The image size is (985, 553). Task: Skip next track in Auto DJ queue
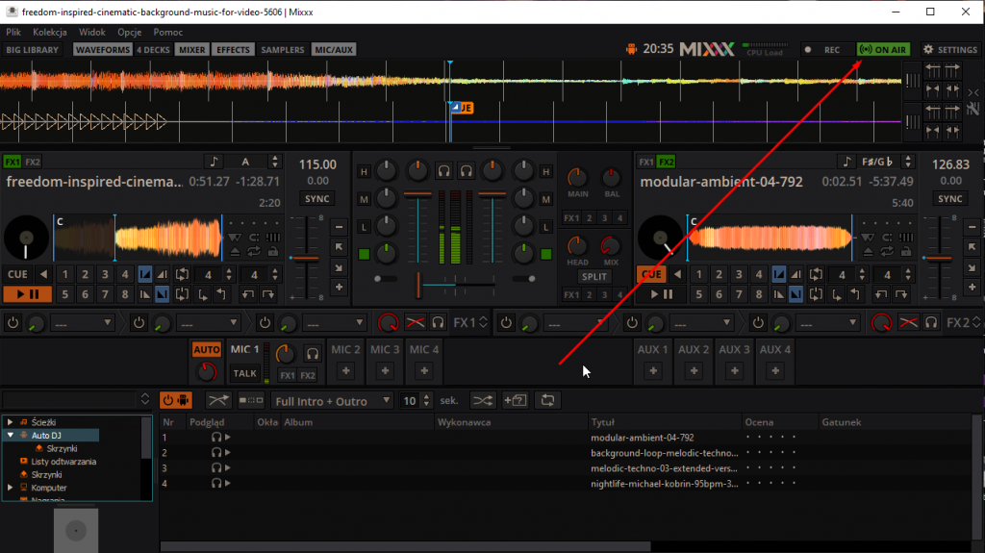[251, 400]
